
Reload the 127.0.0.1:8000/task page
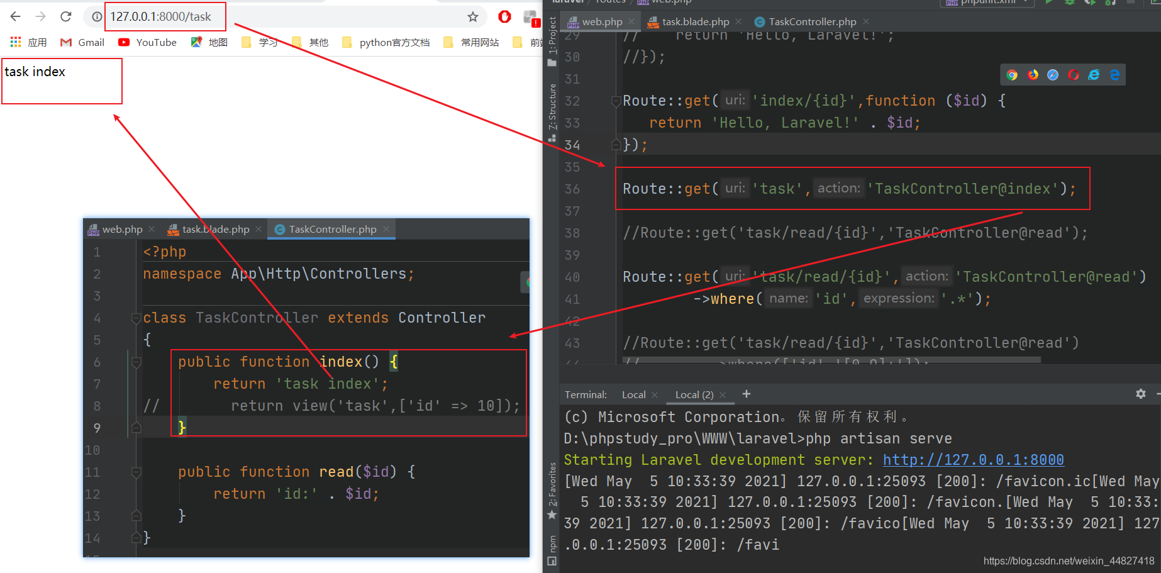pos(66,16)
